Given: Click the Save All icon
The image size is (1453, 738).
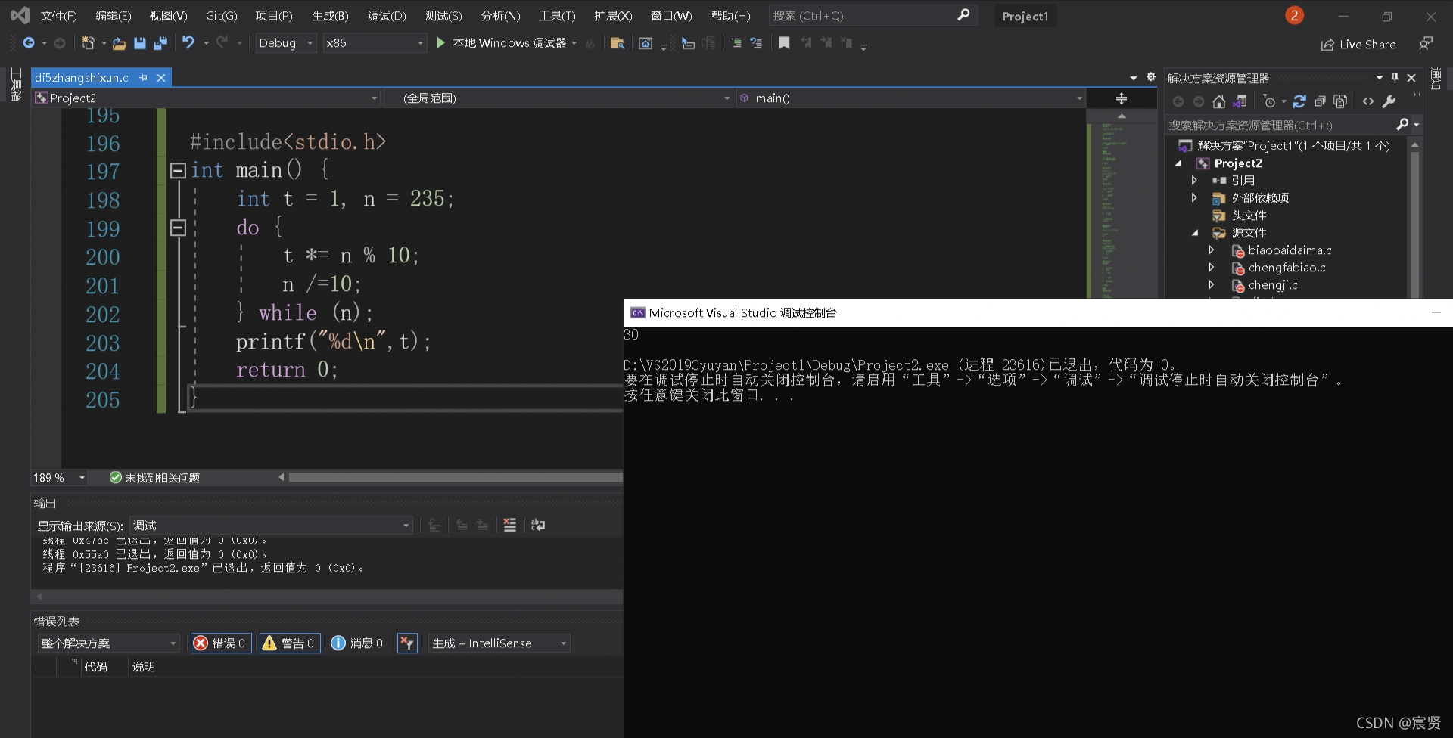Looking at the screenshot, I should coord(160,43).
